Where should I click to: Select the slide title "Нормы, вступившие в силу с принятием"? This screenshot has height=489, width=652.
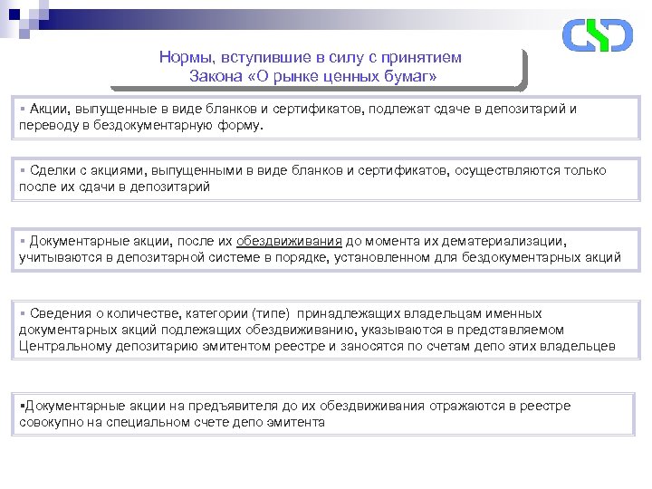tap(311, 57)
